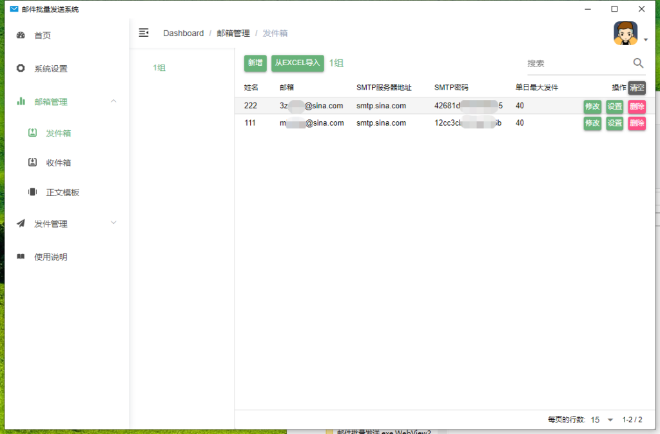Click the 首页 dashboard icon
Image resolution: width=660 pixels, height=434 pixels.
click(x=21, y=35)
